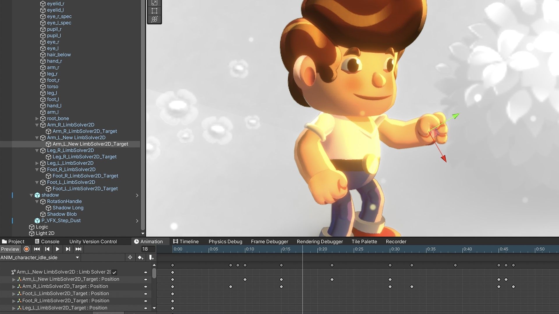Select the ANIM_character_idle_side dropdown
This screenshot has width=559, height=314.
click(40, 257)
